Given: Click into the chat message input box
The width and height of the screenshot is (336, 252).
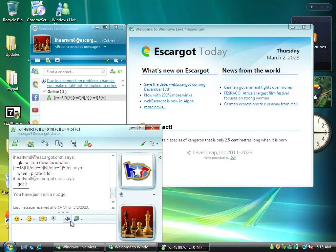Looking at the screenshot, I should click(64, 233).
